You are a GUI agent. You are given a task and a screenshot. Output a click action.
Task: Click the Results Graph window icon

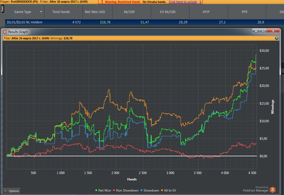[4, 31]
